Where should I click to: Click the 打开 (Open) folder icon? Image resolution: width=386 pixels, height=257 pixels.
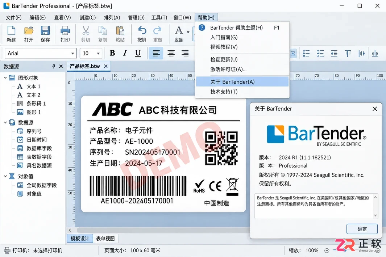click(x=29, y=31)
